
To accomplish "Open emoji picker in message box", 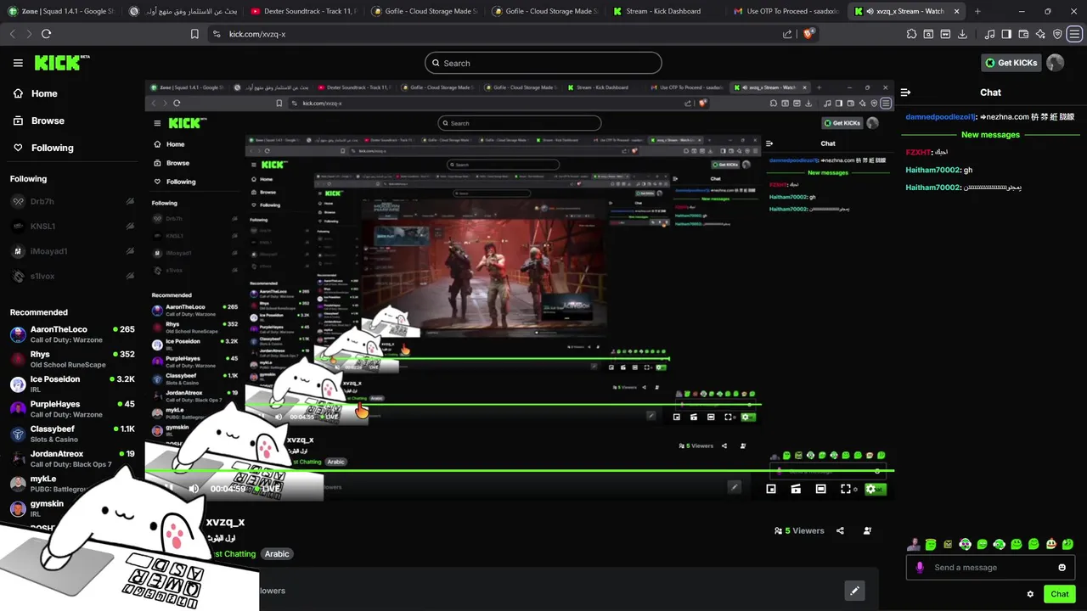I will (1062, 568).
